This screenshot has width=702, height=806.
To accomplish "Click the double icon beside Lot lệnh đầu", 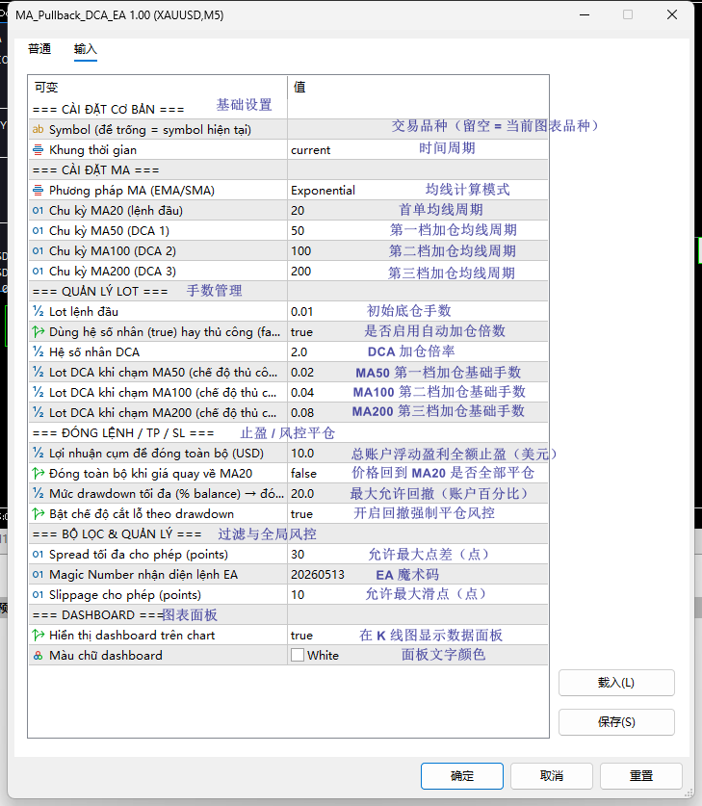I will tap(38, 311).
